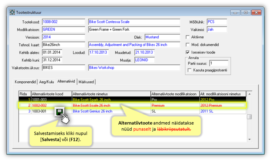Click the Bike Scott Scale 26 inch cell
This screenshot has height=161, width=271.
pyautogui.click(x=111, y=105)
